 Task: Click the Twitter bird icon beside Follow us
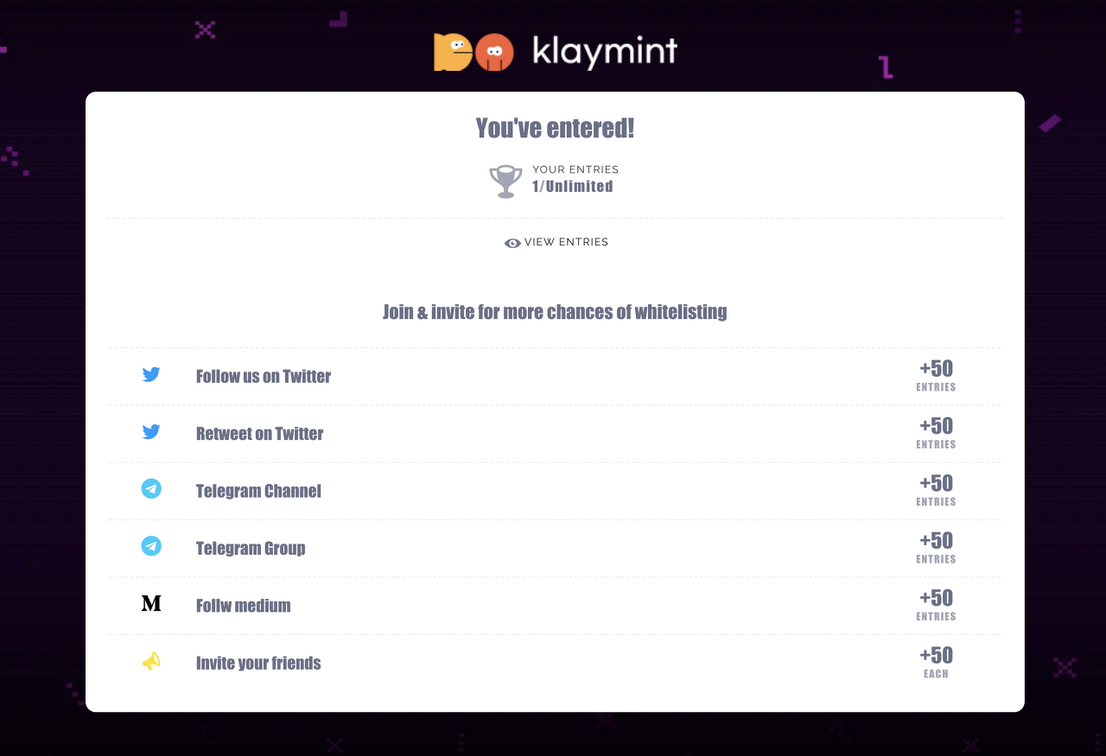coord(151,375)
